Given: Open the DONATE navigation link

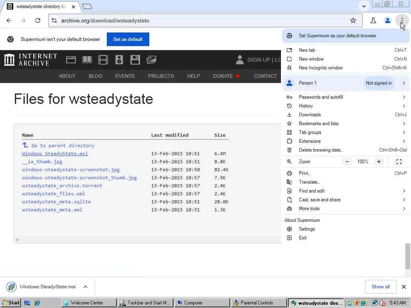Looking at the screenshot, I should pos(226,76).
